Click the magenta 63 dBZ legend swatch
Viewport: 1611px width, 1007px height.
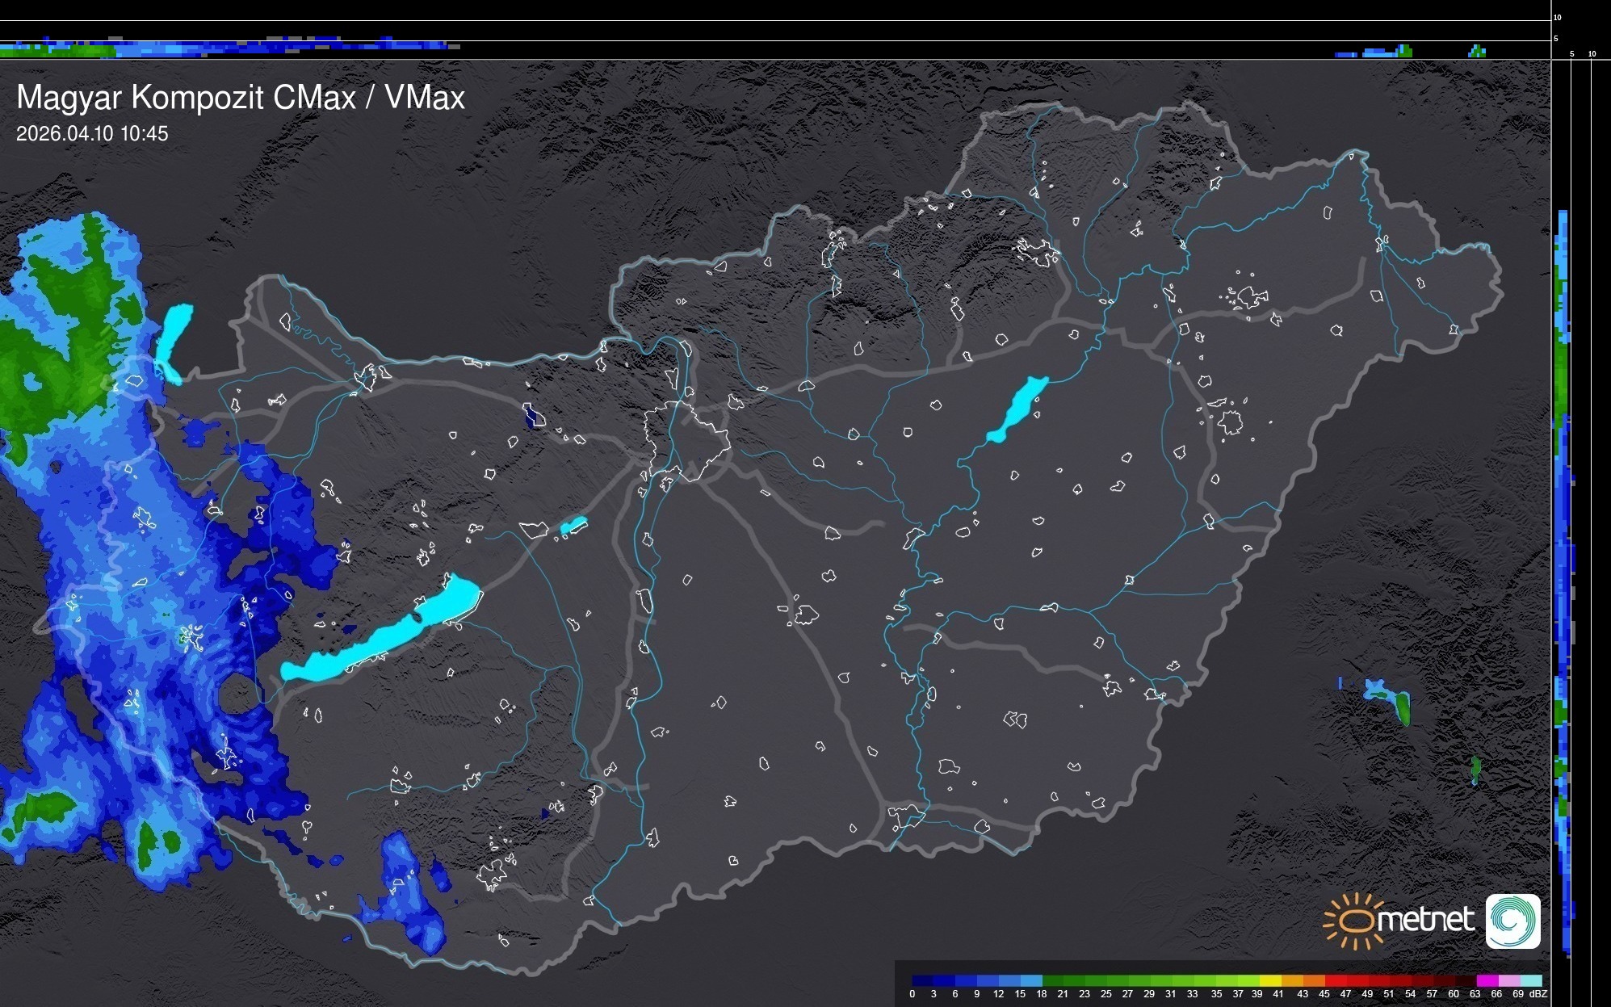click(1487, 980)
